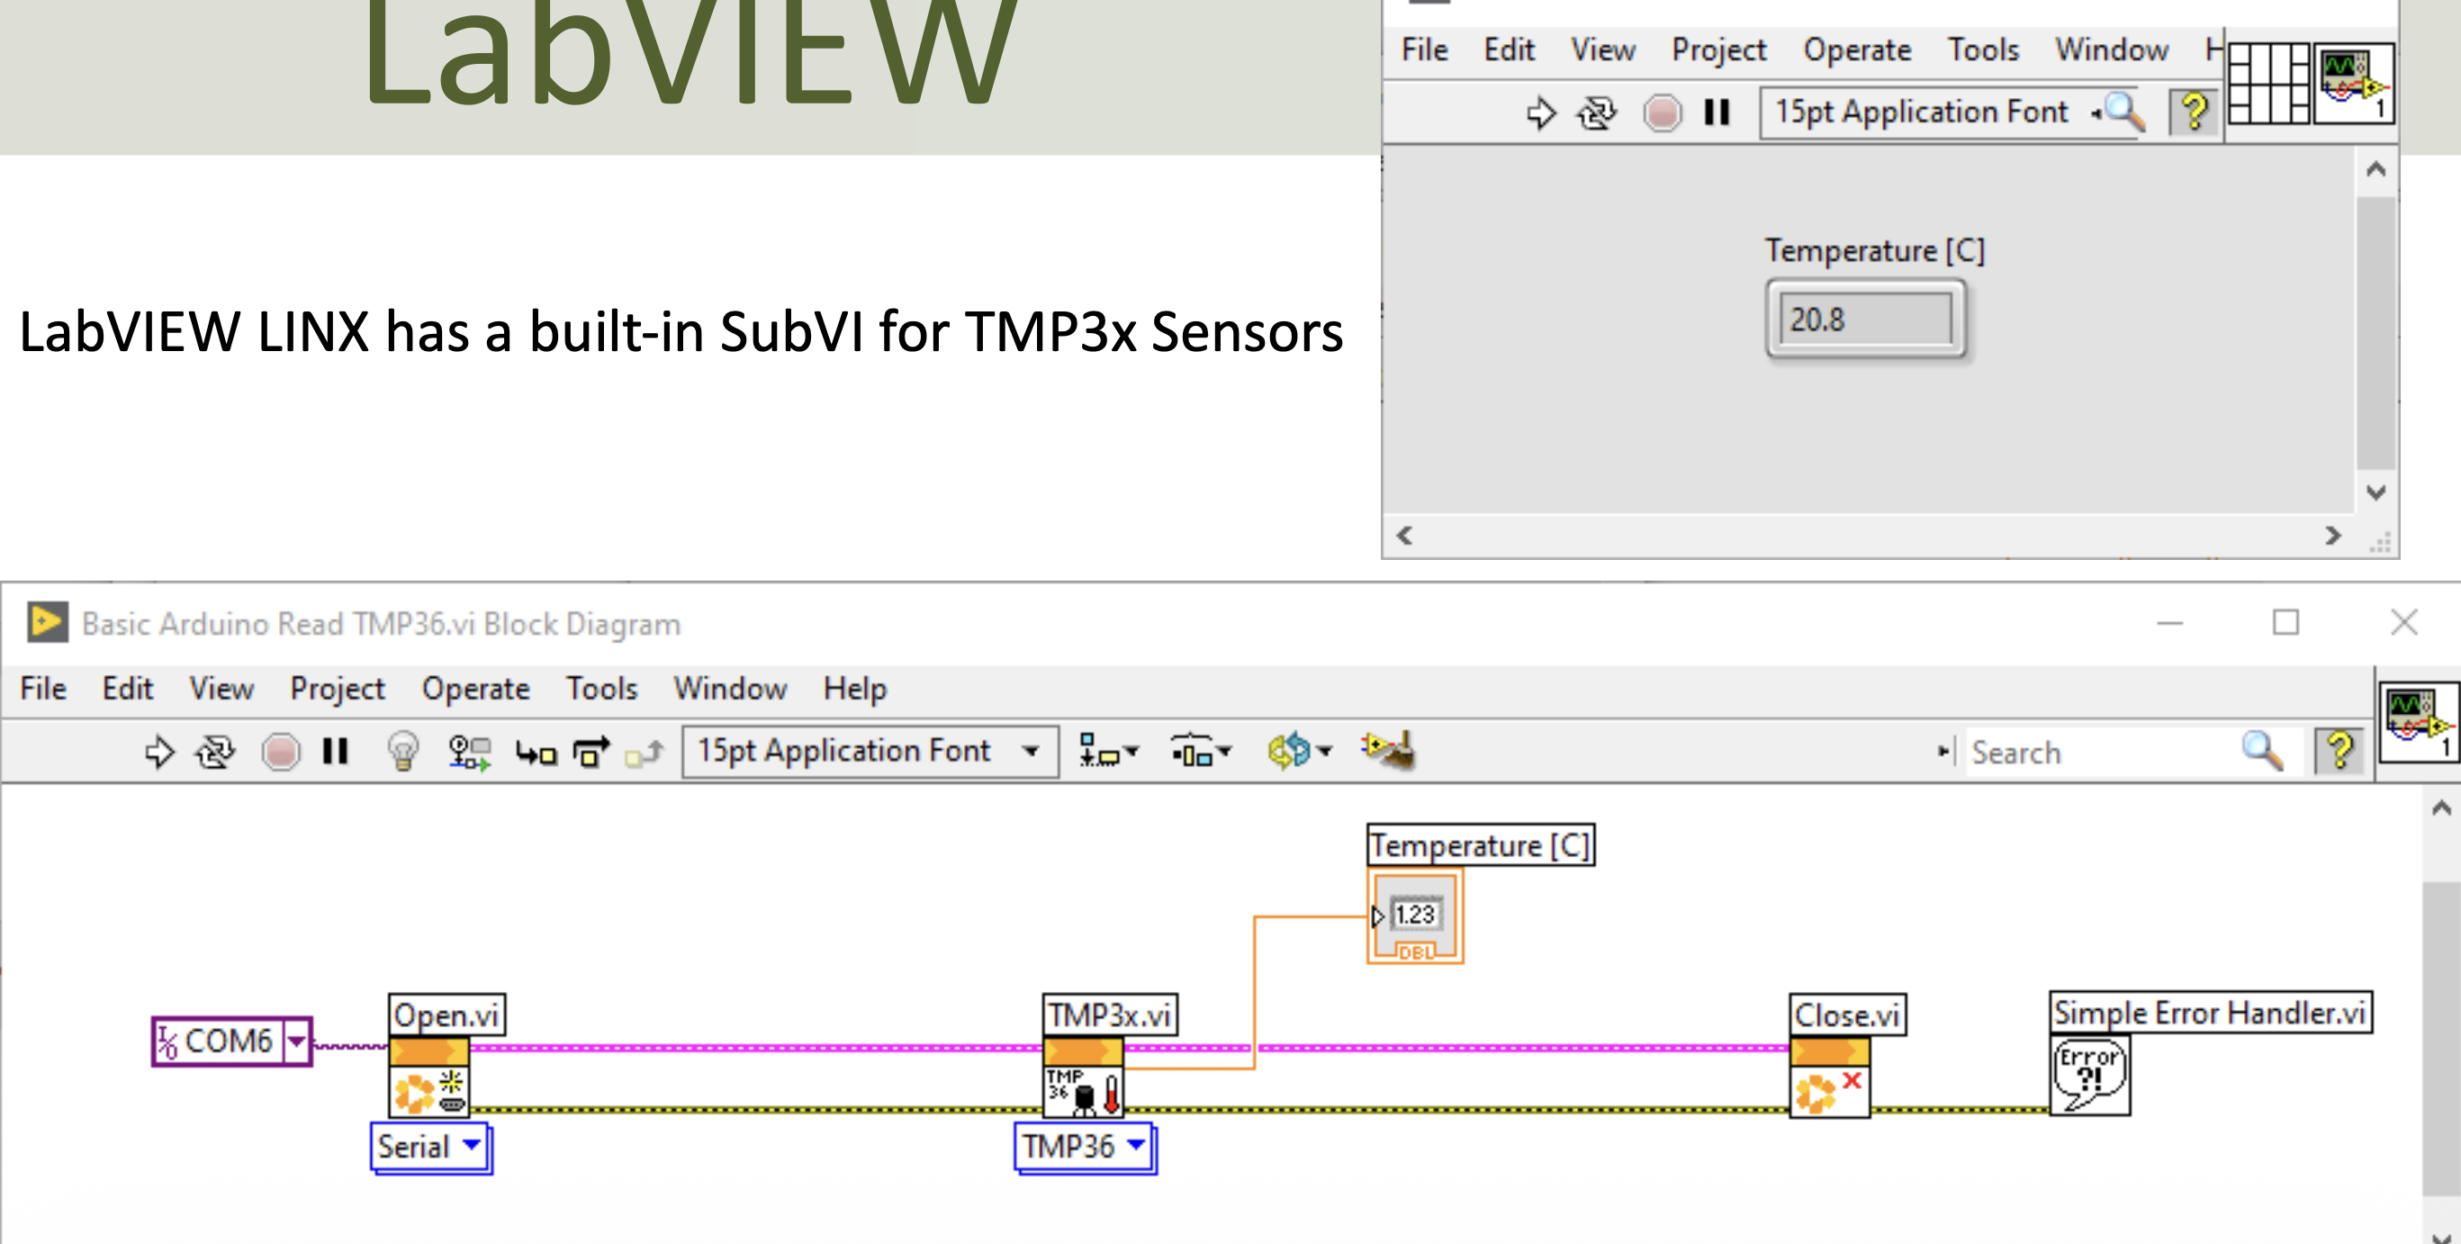The height and width of the screenshot is (1244, 2461).
Task: Click Block Diagram vertical scrollbar up arrow
Action: pyautogui.click(x=2441, y=809)
